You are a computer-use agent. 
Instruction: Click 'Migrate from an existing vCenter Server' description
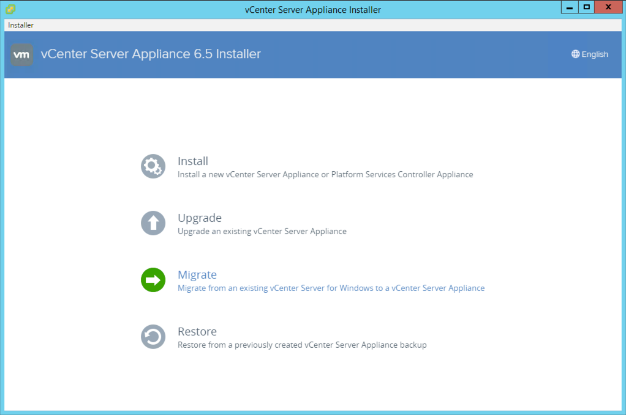pyautogui.click(x=331, y=288)
